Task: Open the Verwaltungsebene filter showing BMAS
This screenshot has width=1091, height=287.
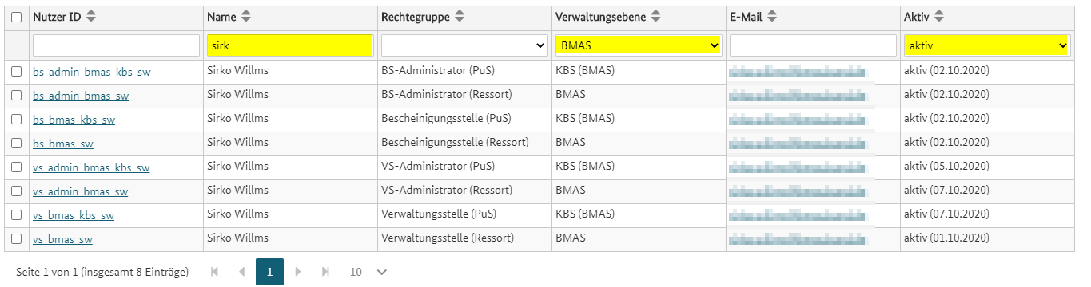Action: (639, 45)
